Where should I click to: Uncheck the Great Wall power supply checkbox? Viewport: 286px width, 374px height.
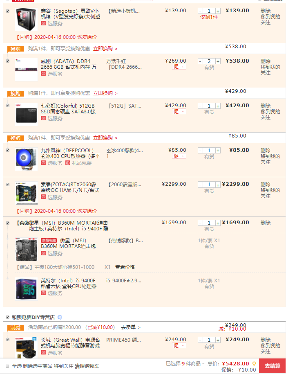click(8, 339)
